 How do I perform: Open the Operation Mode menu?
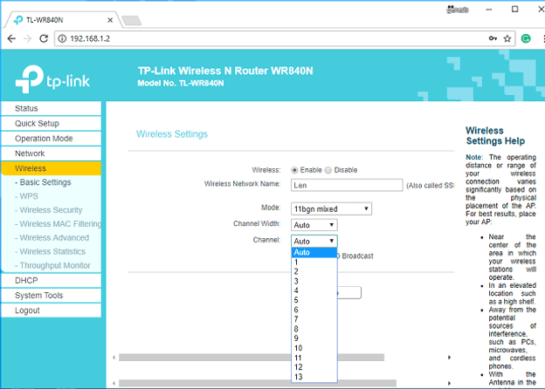pyautogui.click(x=51, y=138)
